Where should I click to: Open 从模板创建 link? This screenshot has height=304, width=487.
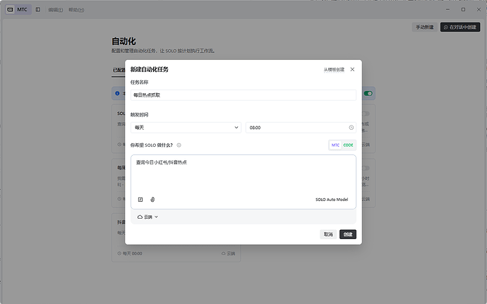pos(334,70)
